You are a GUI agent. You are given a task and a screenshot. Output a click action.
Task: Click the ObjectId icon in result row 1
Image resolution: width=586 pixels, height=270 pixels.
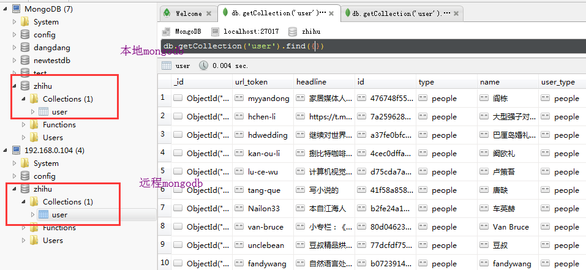(178, 98)
